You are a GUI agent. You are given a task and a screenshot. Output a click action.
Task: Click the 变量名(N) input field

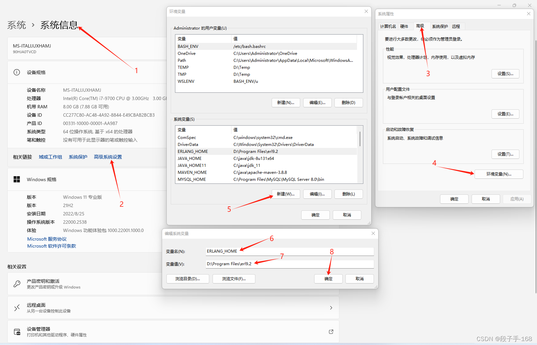coord(290,251)
